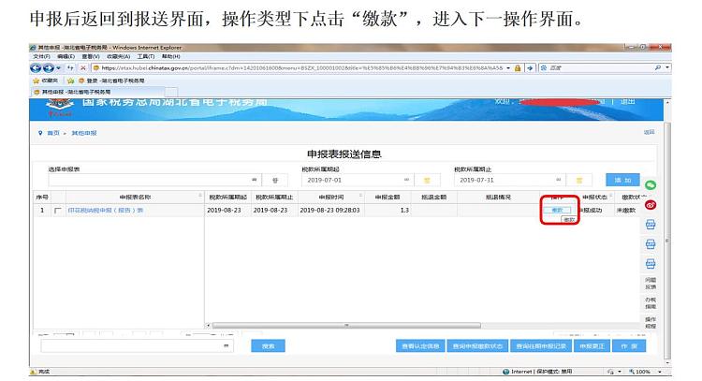Image resolution: width=702 pixels, height=381 pixels.
Task: Click the 申报更正 button
Action: (592, 346)
